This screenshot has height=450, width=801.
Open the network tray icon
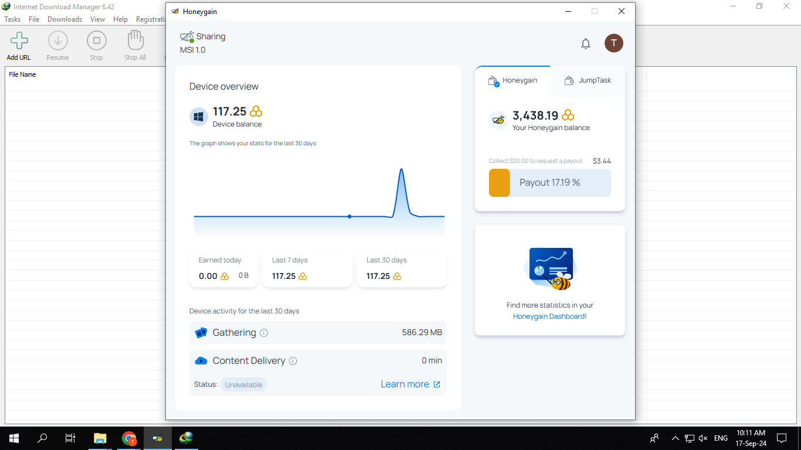coord(690,438)
